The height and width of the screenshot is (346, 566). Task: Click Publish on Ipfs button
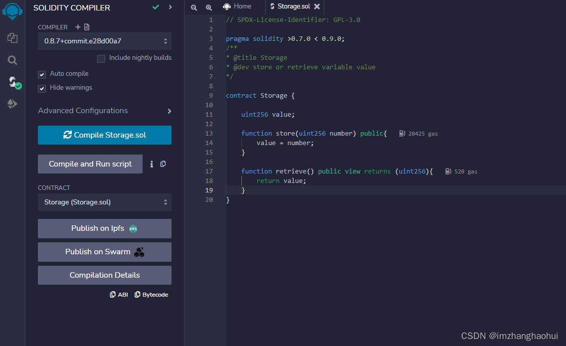105,229
